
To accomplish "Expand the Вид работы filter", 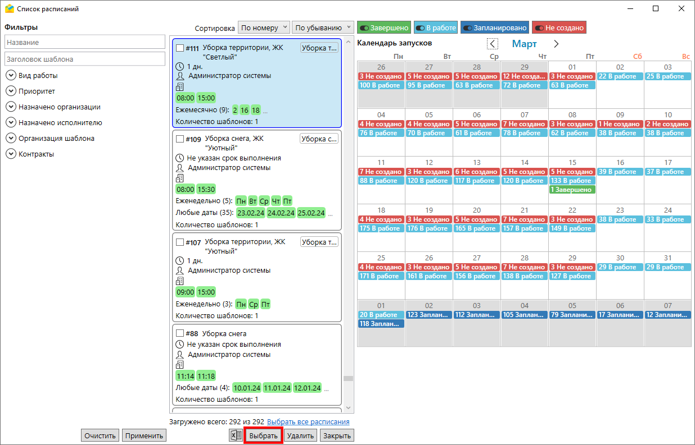I will click(11, 75).
